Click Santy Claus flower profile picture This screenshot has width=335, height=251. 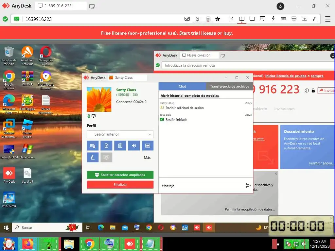[x=99, y=99]
